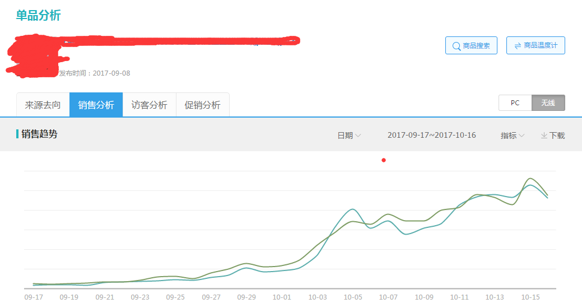Click the 销售趋势 section heading
Screen dimensions: 582x308
point(39,134)
